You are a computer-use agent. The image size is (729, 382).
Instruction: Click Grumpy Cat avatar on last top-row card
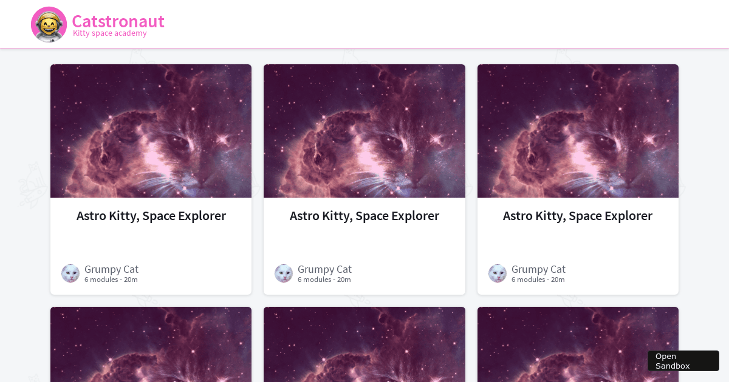(498, 273)
